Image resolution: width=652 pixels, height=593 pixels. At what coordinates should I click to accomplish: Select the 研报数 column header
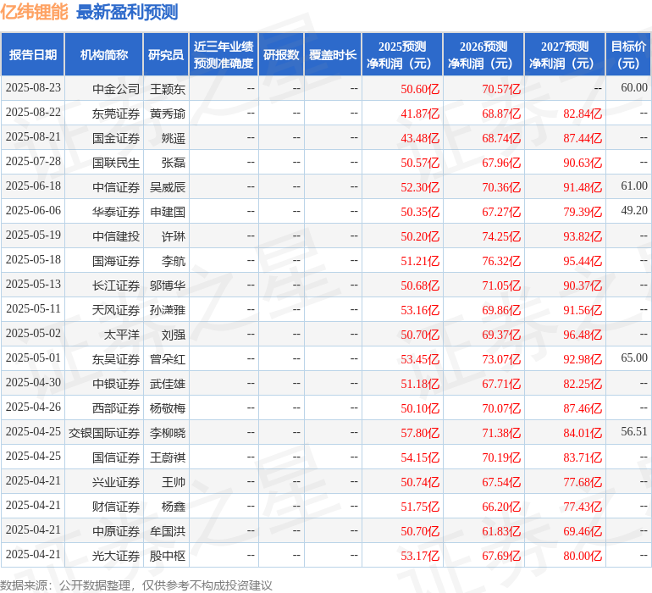(281, 55)
